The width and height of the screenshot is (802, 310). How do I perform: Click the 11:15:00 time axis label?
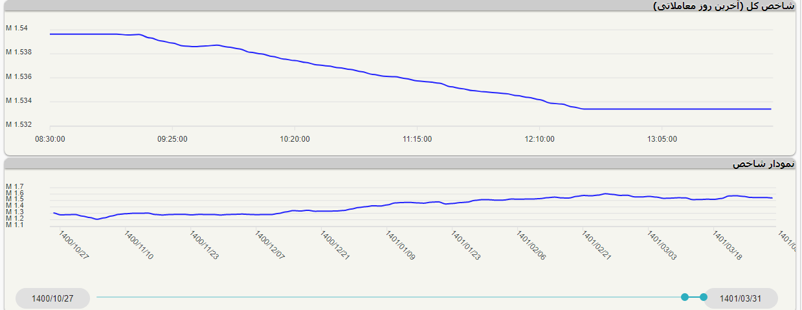click(x=417, y=138)
